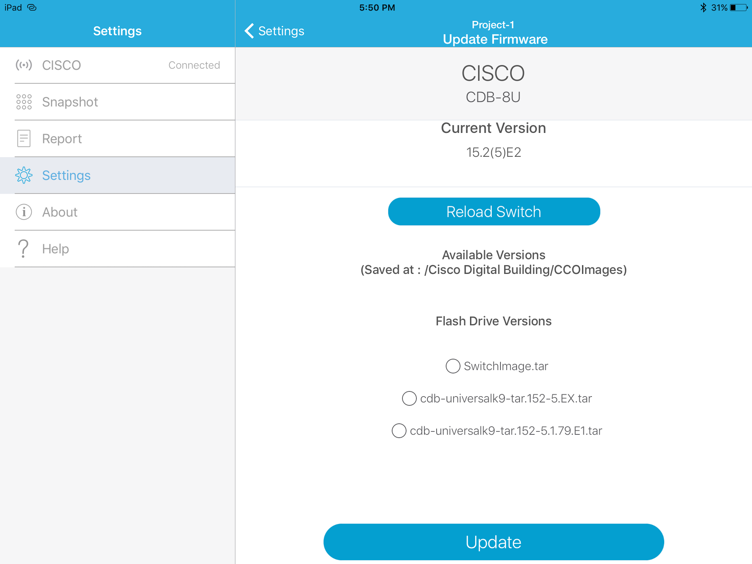Screen dimensions: 752x564
Task: Click the About info circle icon
Action: pyautogui.click(x=24, y=212)
